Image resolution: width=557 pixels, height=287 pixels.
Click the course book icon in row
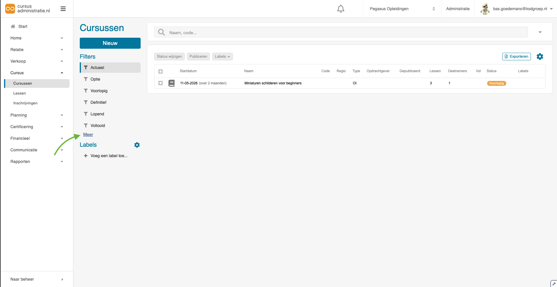tap(172, 83)
